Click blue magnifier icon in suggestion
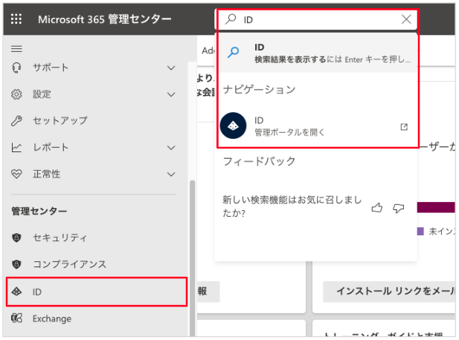The image size is (459, 340). (234, 53)
